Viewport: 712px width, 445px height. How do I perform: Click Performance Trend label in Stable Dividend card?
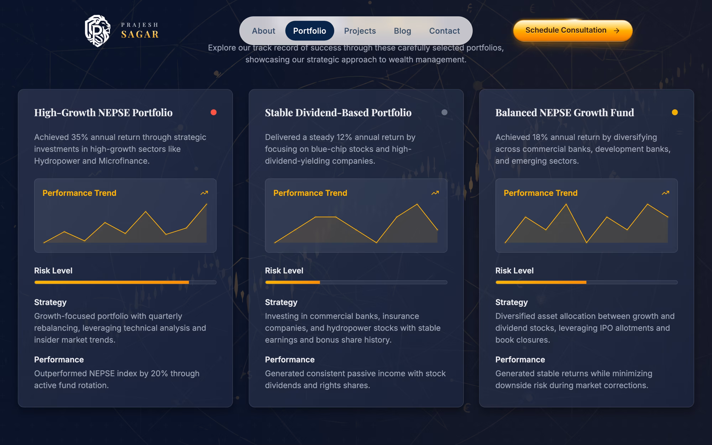coord(310,193)
